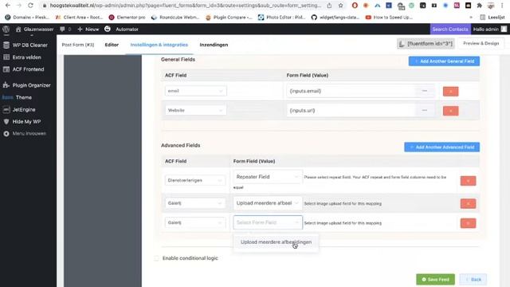
Task: Bookmark this page with the star icon
Action: 340,6
